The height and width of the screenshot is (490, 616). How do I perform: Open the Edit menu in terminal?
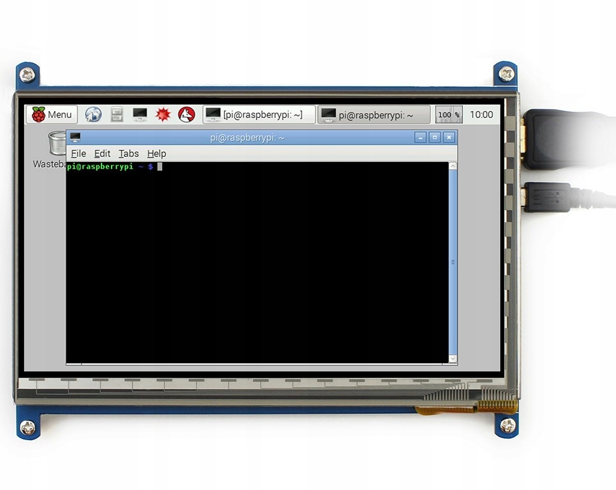click(102, 153)
